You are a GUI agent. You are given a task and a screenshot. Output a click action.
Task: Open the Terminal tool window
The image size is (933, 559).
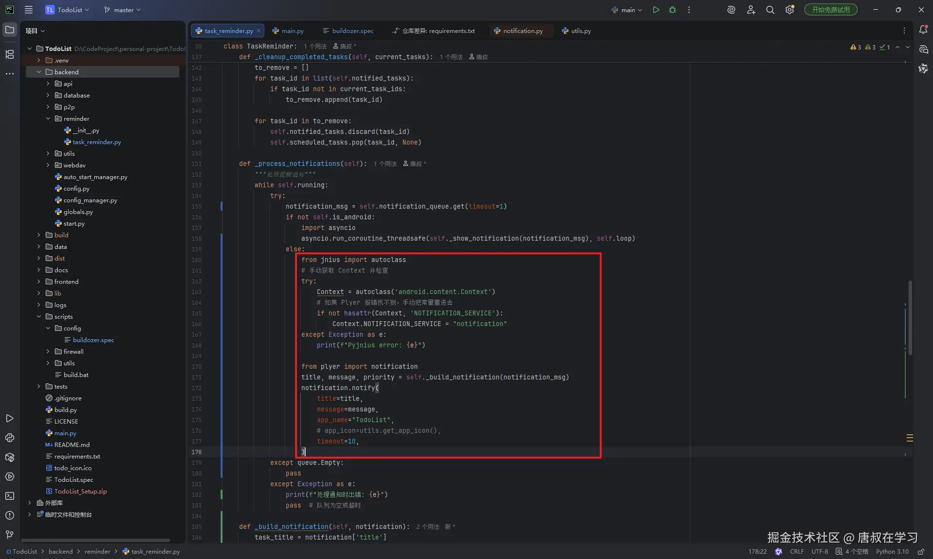click(x=10, y=496)
